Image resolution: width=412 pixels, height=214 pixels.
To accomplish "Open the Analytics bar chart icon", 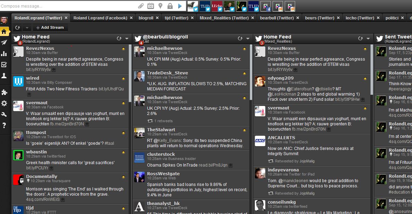I will 4,54.
